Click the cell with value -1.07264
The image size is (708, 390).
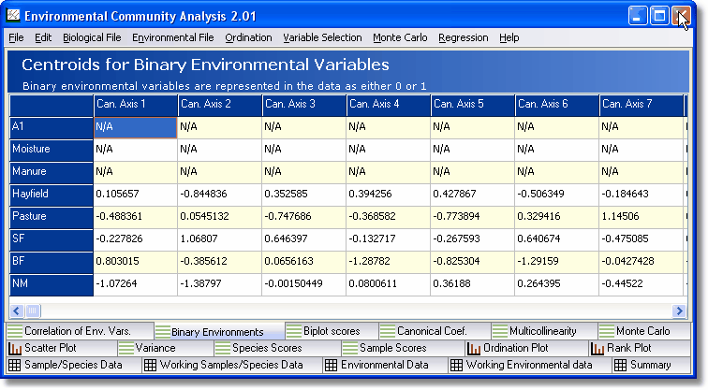point(136,285)
